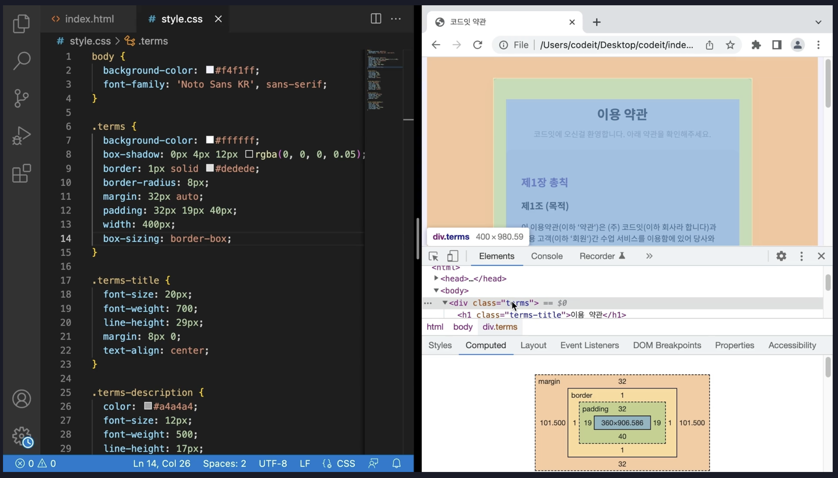Open Source Control view
Screen dimensions: 838x478
pos(21,98)
